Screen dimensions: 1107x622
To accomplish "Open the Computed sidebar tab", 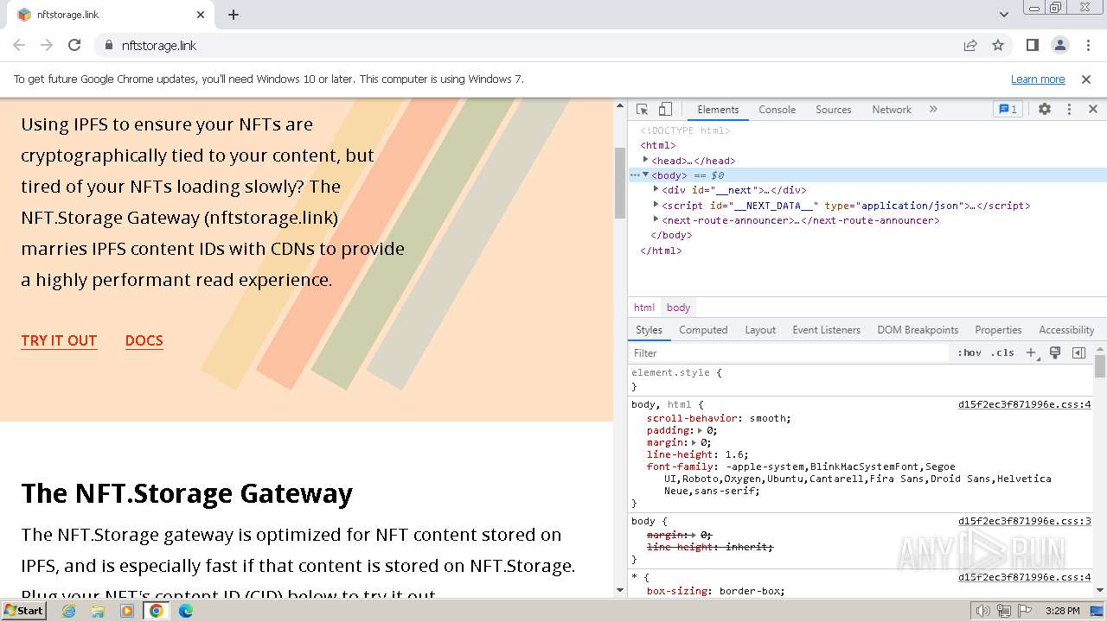I will tap(703, 330).
